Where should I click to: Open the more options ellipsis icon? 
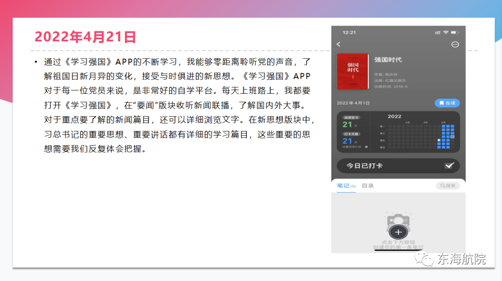[x=455, y=45]
